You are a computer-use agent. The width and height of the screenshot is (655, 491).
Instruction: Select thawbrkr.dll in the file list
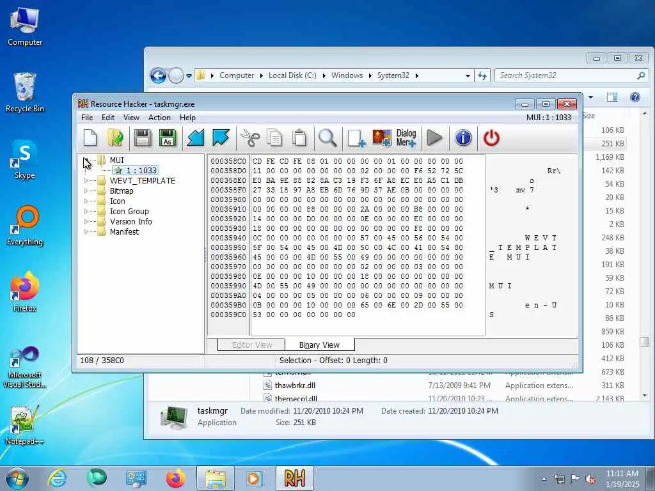click(x=295, y=386)
